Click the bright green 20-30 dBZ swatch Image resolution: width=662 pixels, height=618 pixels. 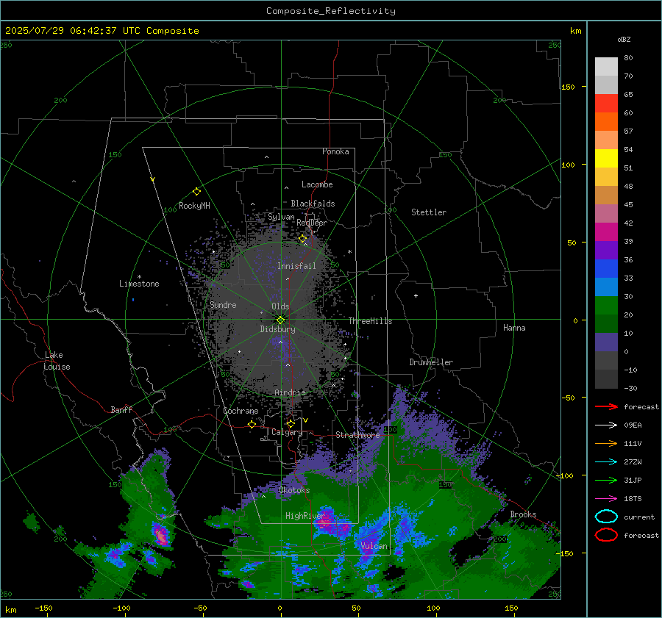click(x=606, y=306)
